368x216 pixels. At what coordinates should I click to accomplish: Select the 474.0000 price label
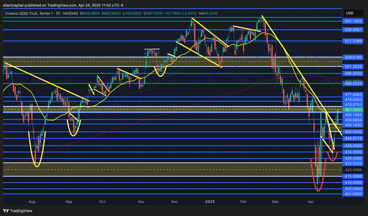353,100
